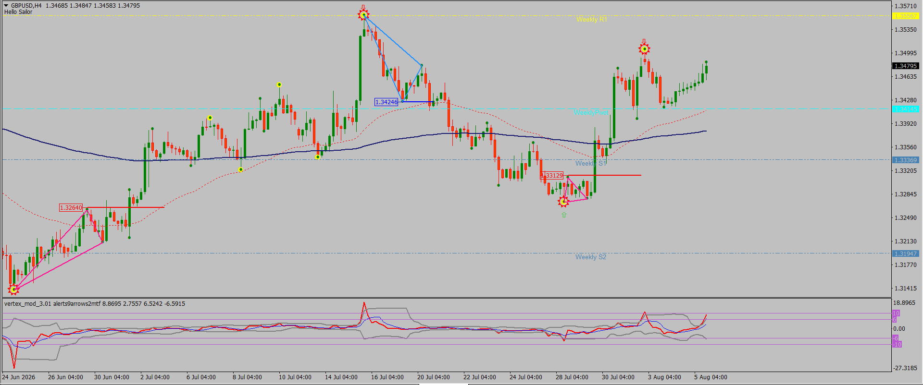Click the '5 Aug 04:00' date on the time axis

pyautogui.click(x=711, y=377)
